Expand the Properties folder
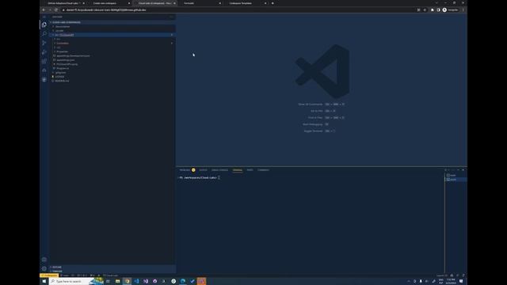507x285 pixels. click(x=62, y=51)
